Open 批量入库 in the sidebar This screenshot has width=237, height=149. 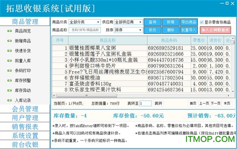23,61
